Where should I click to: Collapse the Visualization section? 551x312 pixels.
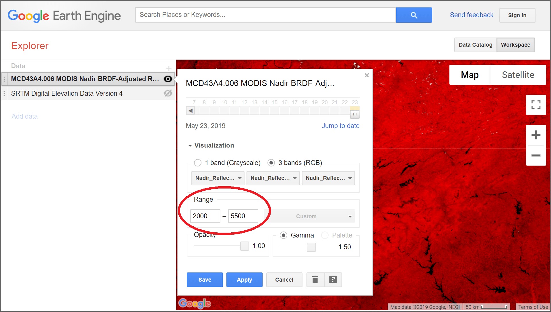(190, 146)
